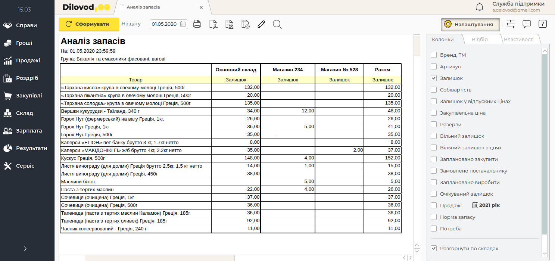Click report horizontal scroll left arrow
Image resolution: width=555 pixels, height=261 pixels.
pos(404,258)
